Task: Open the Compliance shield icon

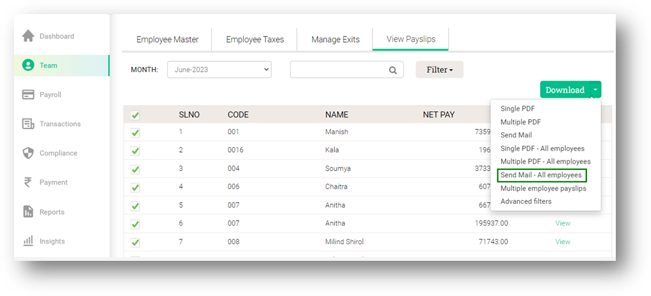Action: click(28, 153)
